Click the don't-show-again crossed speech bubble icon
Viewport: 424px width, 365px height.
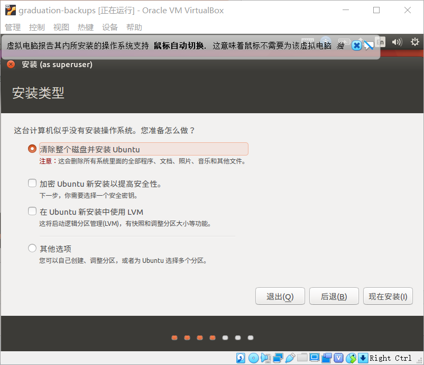pyautogui.click(x=368, y=45)
